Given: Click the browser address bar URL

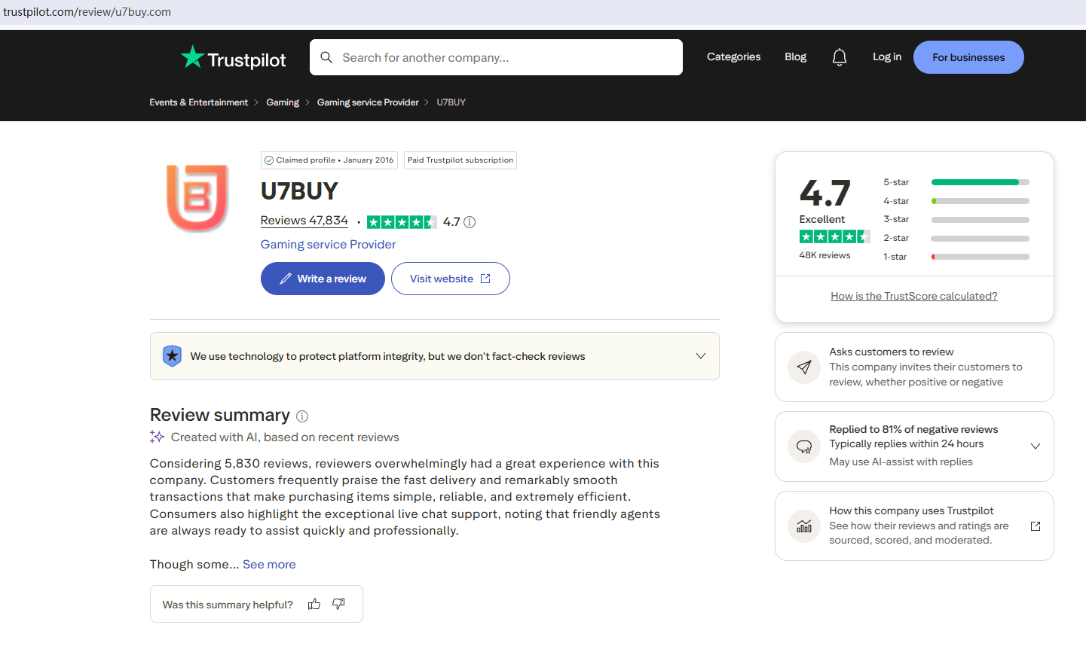Looking at the screenshot, I should pos(87,12).
